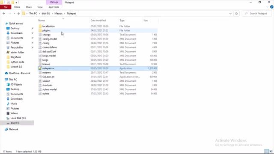Go up one folder level arrow
The width and height of the screenshot is (274, 154).
[19, 13]
